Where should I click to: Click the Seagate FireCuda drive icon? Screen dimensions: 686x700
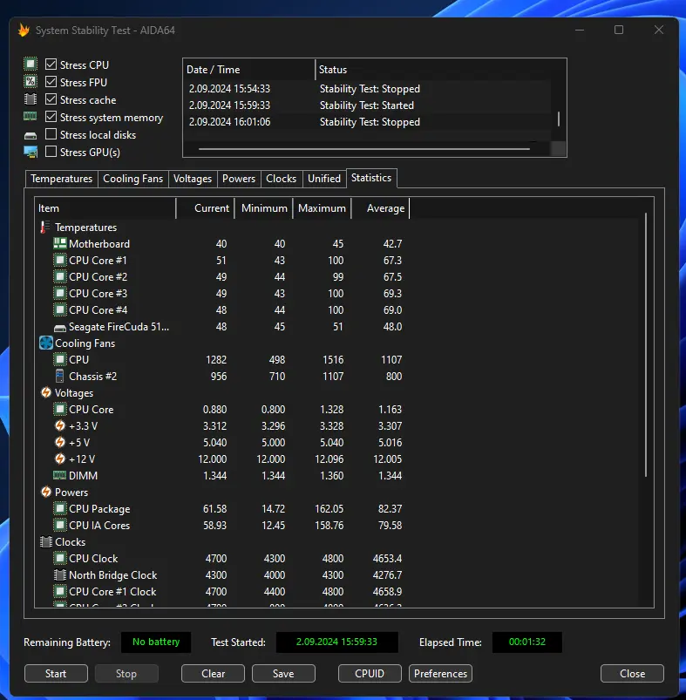tap(60, 328)
